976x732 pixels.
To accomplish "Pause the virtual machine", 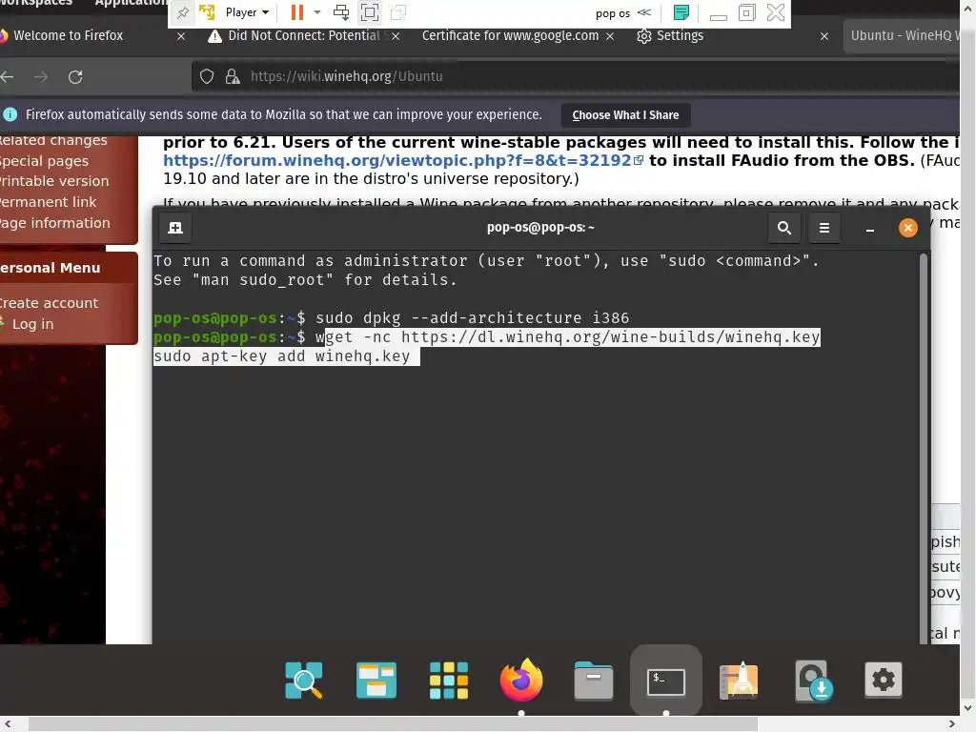I will click(297, 12).
